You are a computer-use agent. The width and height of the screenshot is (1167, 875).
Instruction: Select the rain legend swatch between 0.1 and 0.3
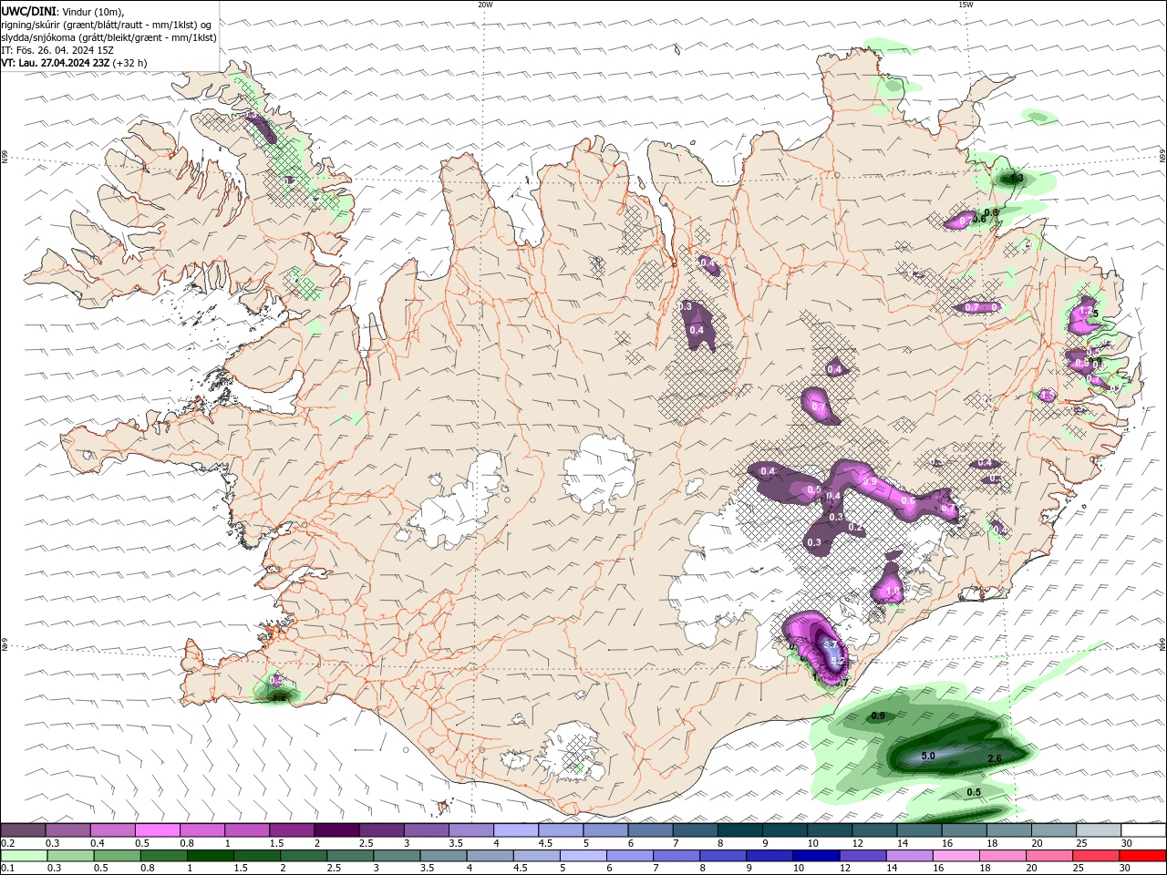click(24, 856)
